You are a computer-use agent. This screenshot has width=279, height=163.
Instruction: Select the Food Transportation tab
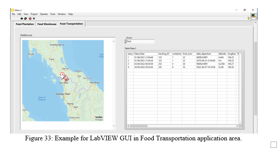tap(71, 24)
